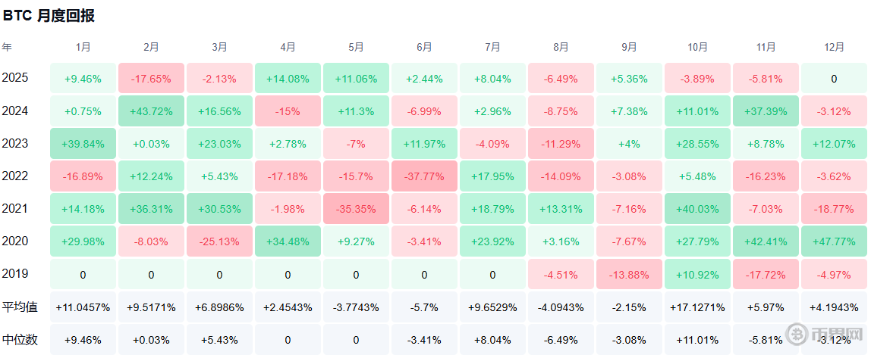Select the July median +8.04% cell
871x355 pixels.
[x=492, y=340]
